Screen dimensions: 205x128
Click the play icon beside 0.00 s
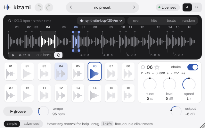pyautogui.click(x=13, y=55)
